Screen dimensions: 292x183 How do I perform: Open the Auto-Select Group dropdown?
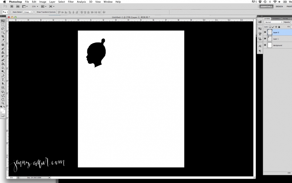coord(28,12)
